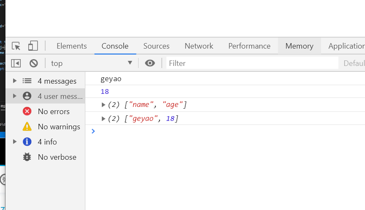
Task: Toggle the device toolbar icon
Action: (33, 46)
